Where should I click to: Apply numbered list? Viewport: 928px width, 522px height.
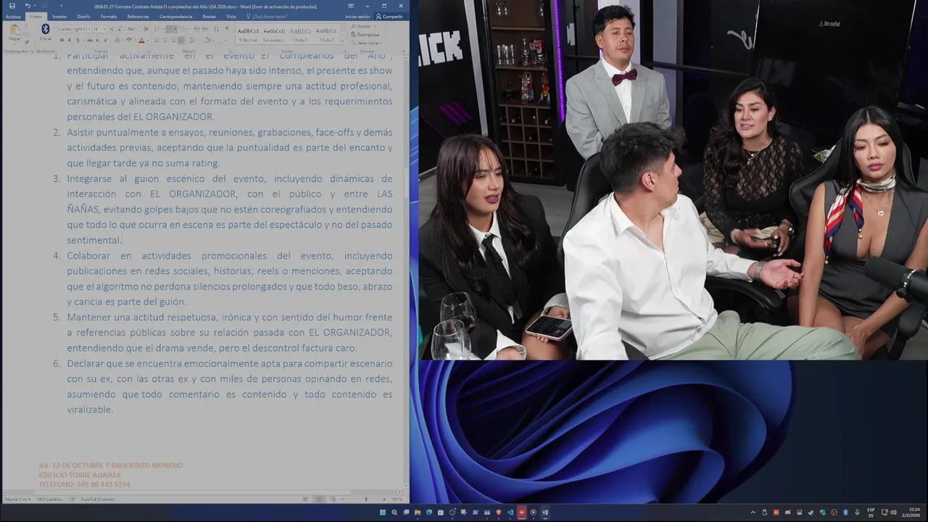pos(171,29)
